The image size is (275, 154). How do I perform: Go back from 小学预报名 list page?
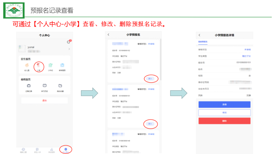tap(108, 35)
